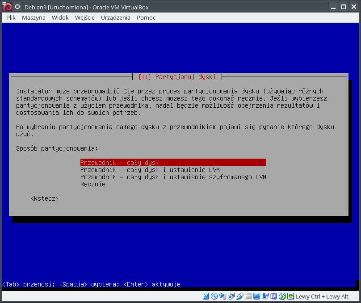Choose the "Ręcznie" manual partitioning option
Image resolution: width=361 pixels, height=303 pixels.
pyautogui.click(x=93, y=184)
